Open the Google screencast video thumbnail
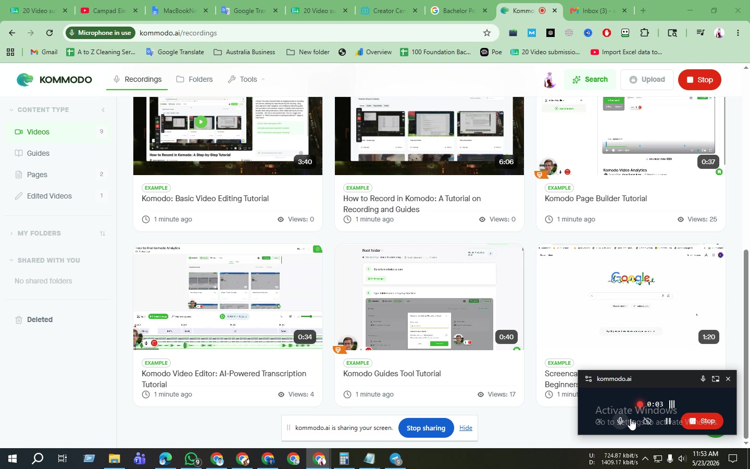 pos(631,297)
